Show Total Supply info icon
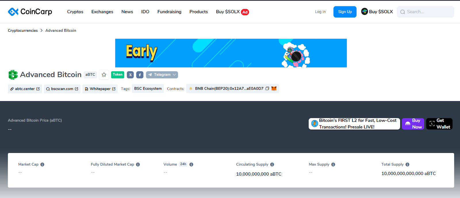The image size is (460, 198). (407, 165)
